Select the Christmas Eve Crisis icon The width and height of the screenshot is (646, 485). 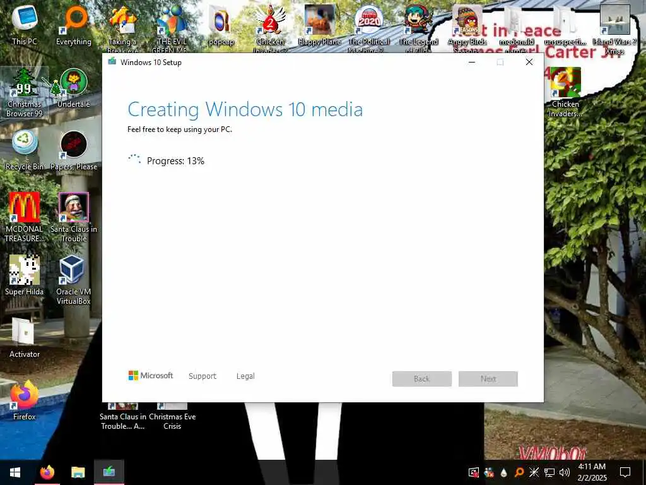tap(172, 417)
